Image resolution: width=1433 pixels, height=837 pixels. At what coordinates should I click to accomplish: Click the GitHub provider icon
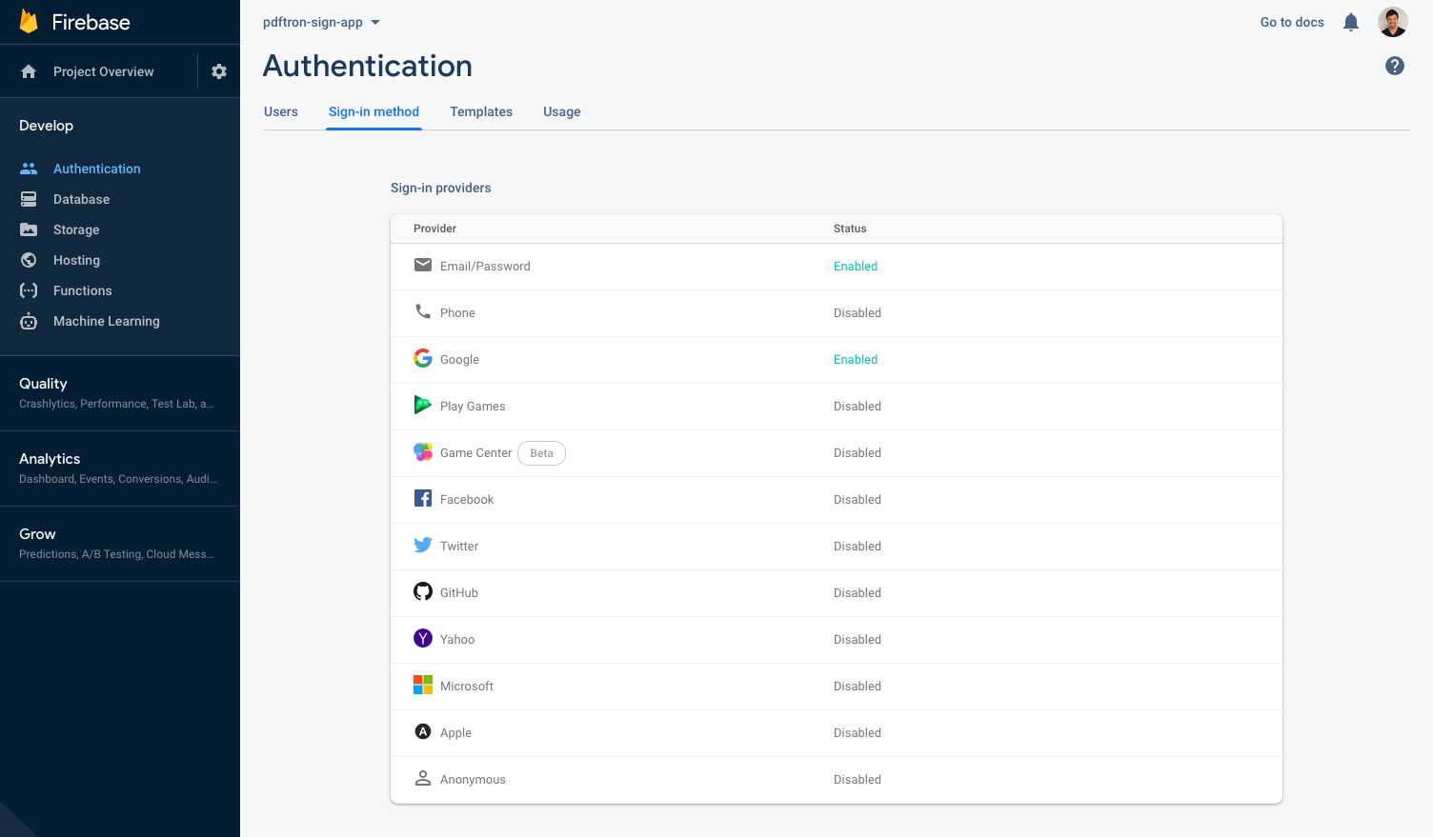coord(423,591)
